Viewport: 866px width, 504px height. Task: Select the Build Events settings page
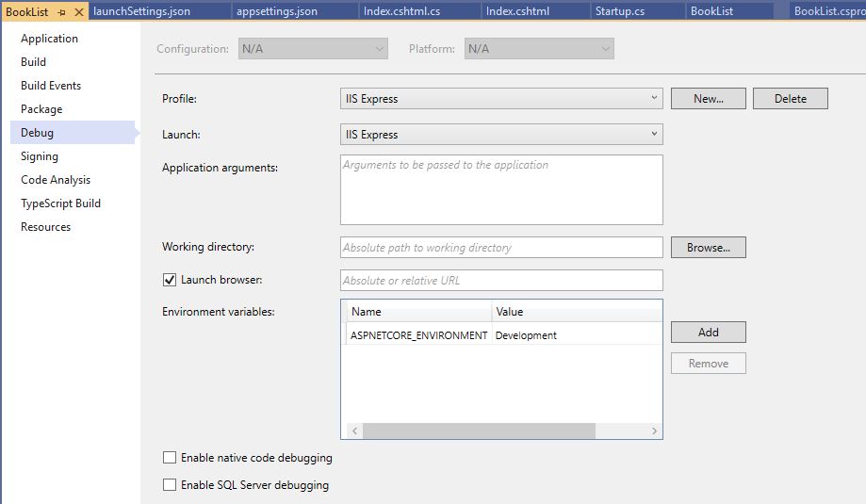click(51, 86)
